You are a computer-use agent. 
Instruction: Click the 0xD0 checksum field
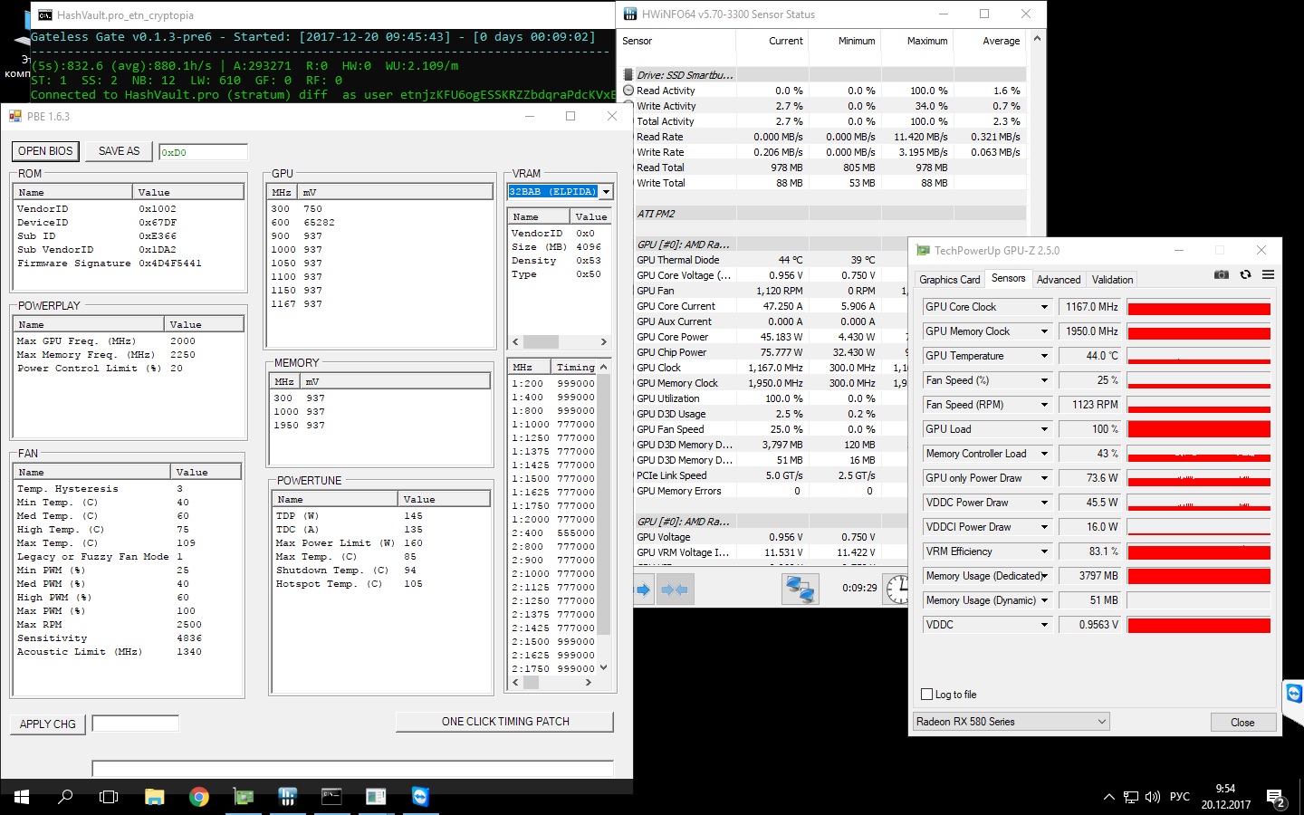coord(203,152)
